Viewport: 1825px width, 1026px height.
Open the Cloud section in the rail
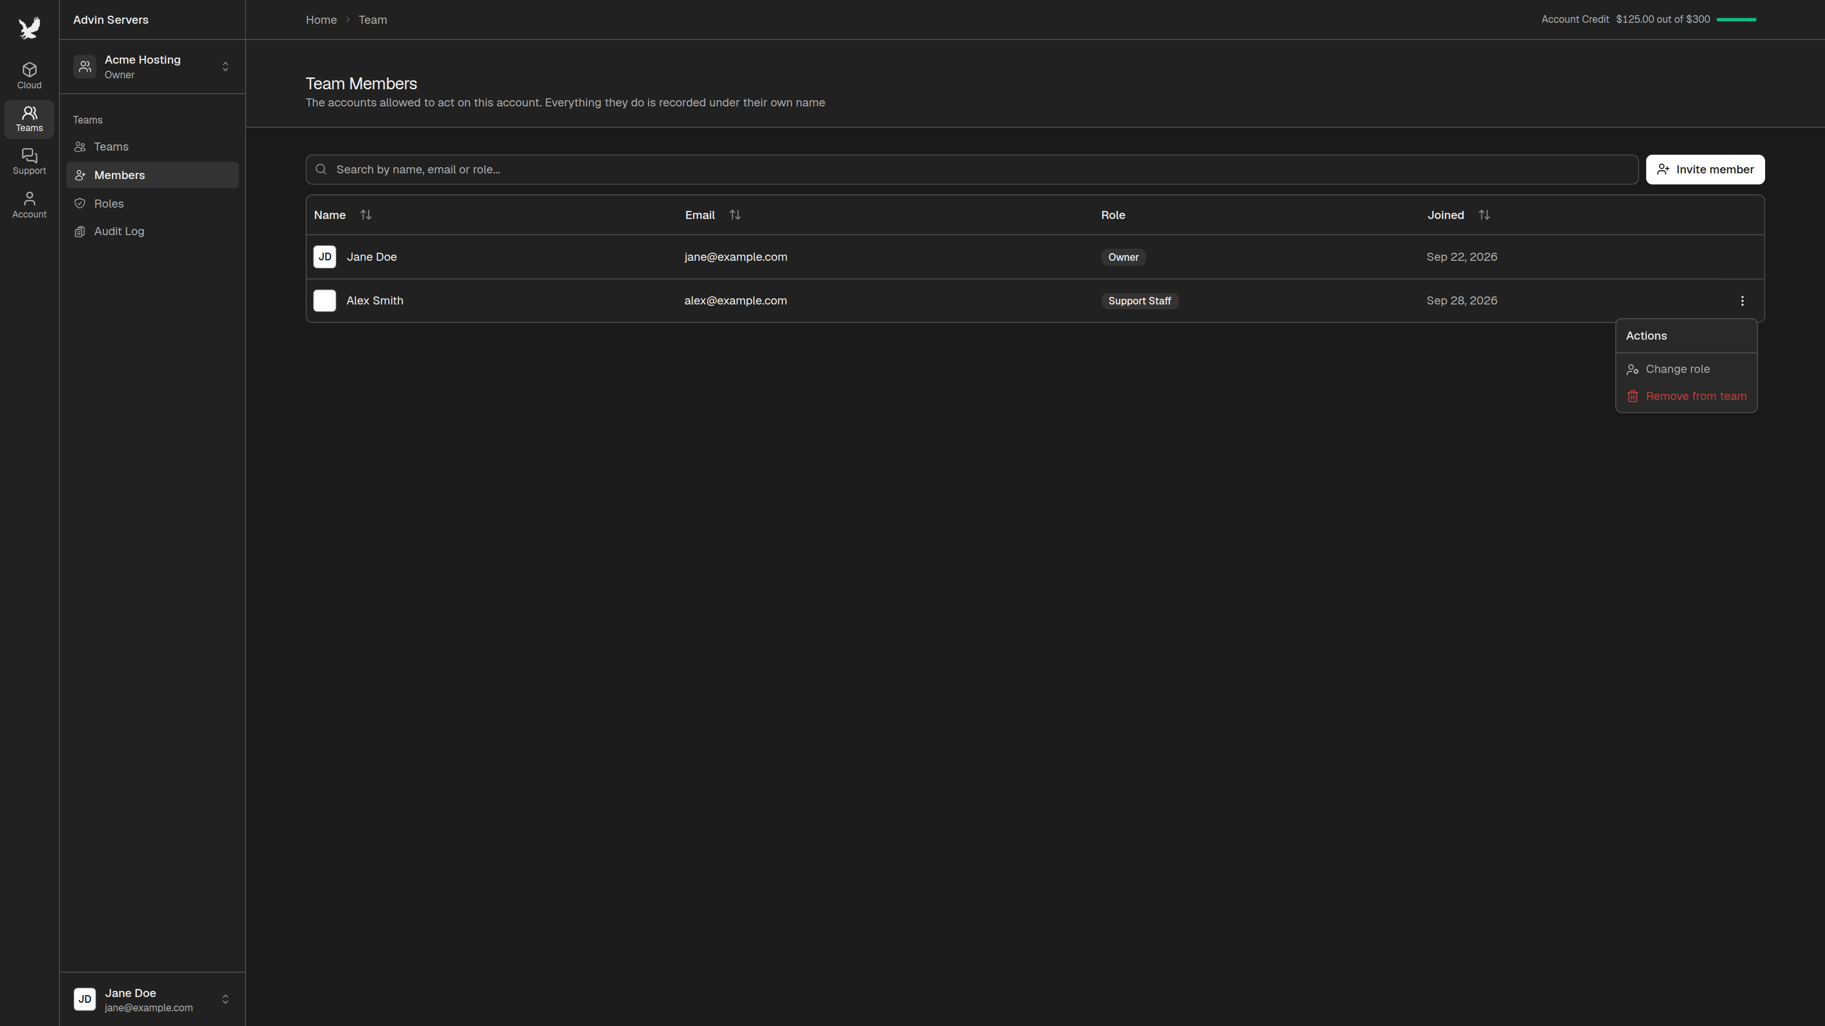tap(29, 76)
